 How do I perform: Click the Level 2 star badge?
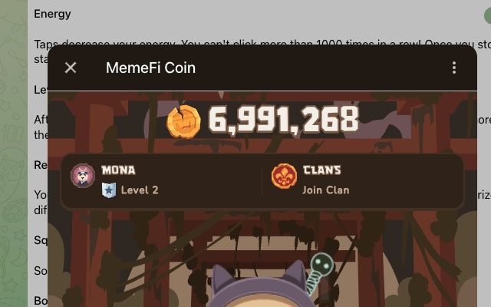pos(109,190)
